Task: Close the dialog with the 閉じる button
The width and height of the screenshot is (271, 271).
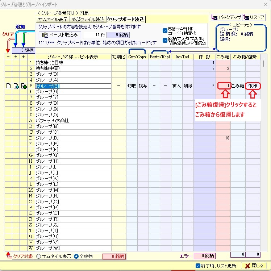Action: tap(254, 266)
